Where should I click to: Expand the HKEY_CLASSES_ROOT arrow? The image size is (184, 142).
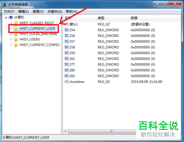[x=11, y=23]
